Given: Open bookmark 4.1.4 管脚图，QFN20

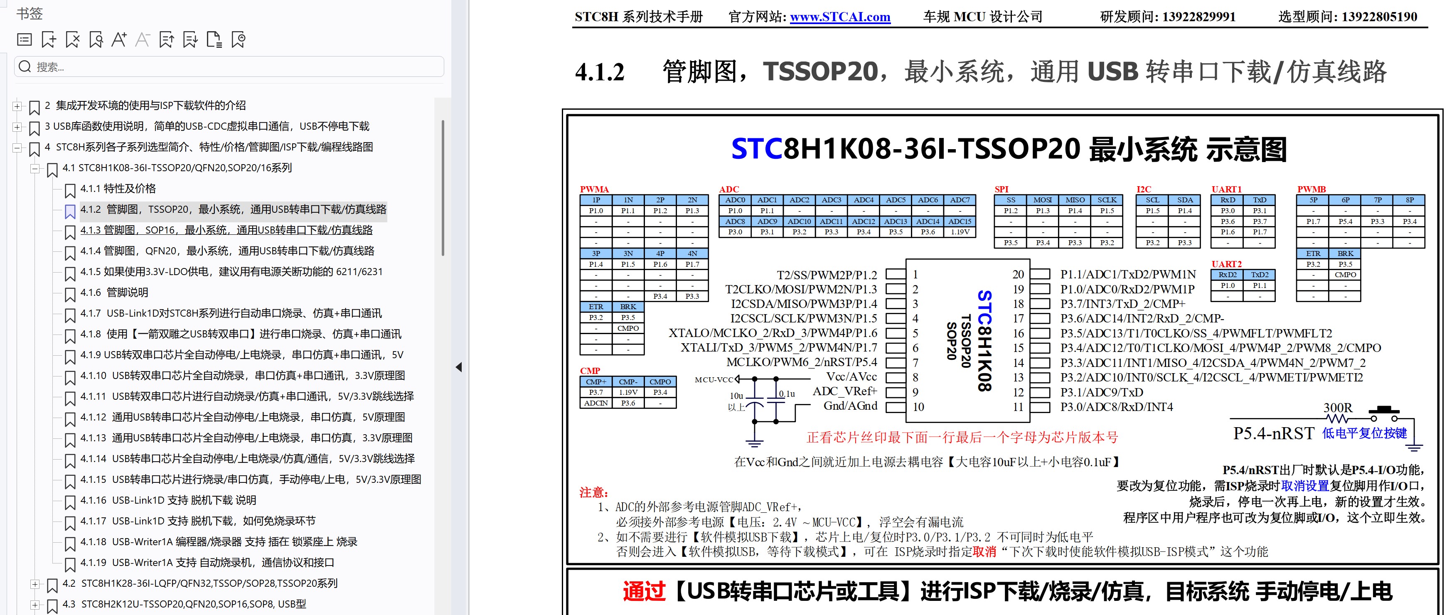Looking at the screenshot, I should pyautogui.click(x=227, y=251).
